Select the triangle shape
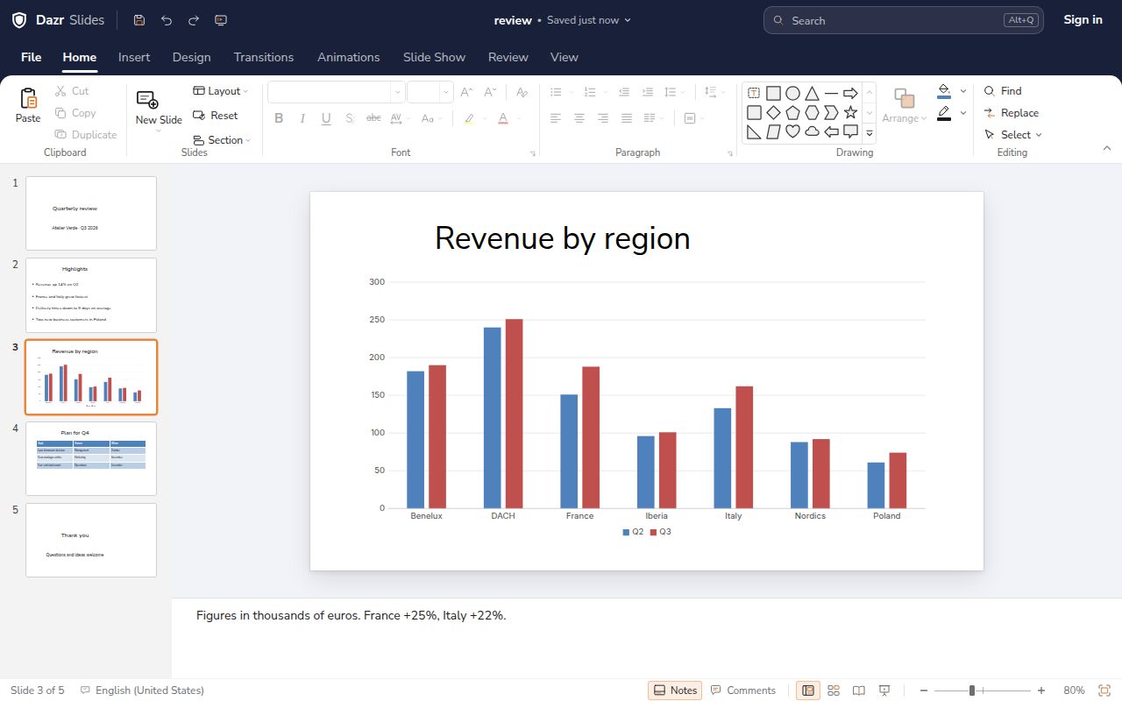The width and height of the screenshot is (1122, 701). click(x=812, y=93)
